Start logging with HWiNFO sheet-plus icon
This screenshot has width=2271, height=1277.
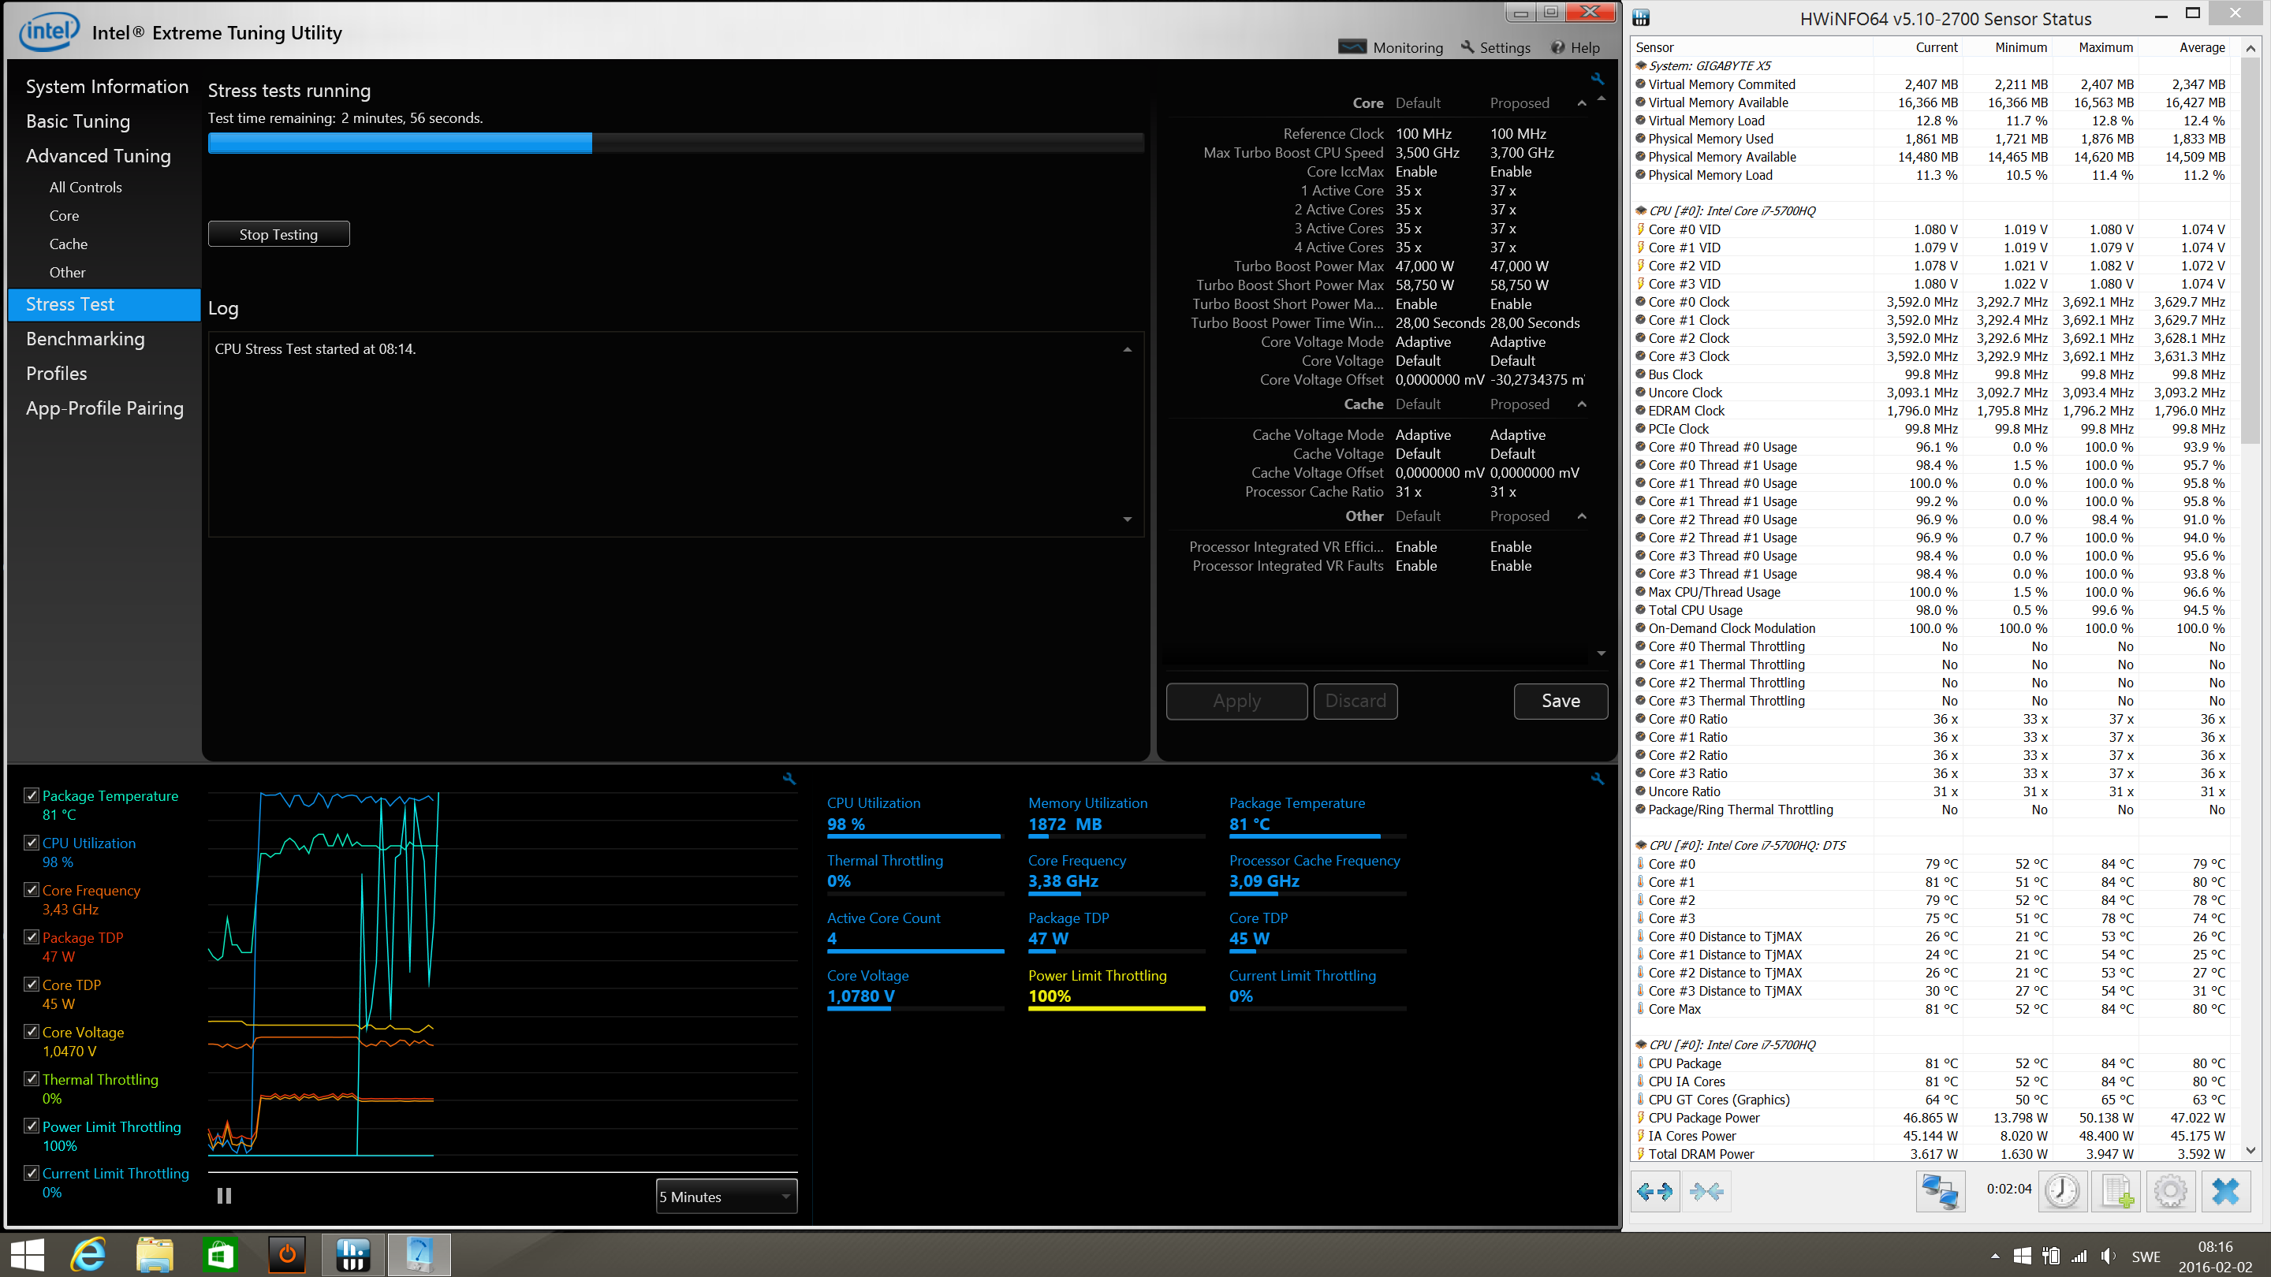[2116, 1192]
